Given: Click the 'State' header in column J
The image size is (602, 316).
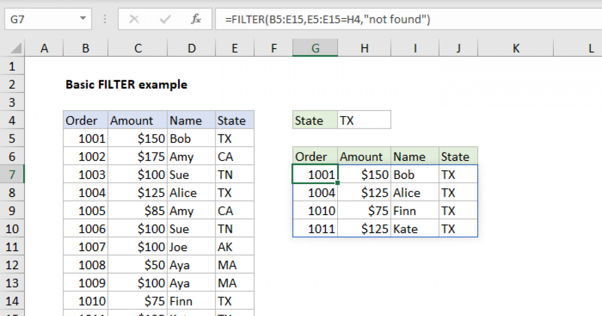Looking at the screenshot, I should click(459, 156).
